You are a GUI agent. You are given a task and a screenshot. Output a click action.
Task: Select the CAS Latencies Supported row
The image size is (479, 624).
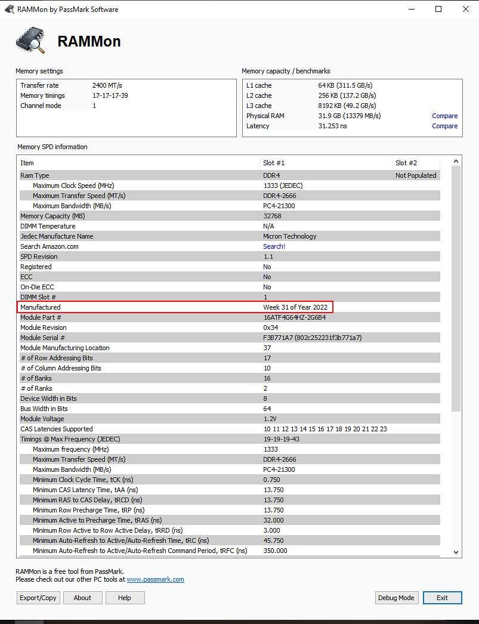click(x=230, y=429)
